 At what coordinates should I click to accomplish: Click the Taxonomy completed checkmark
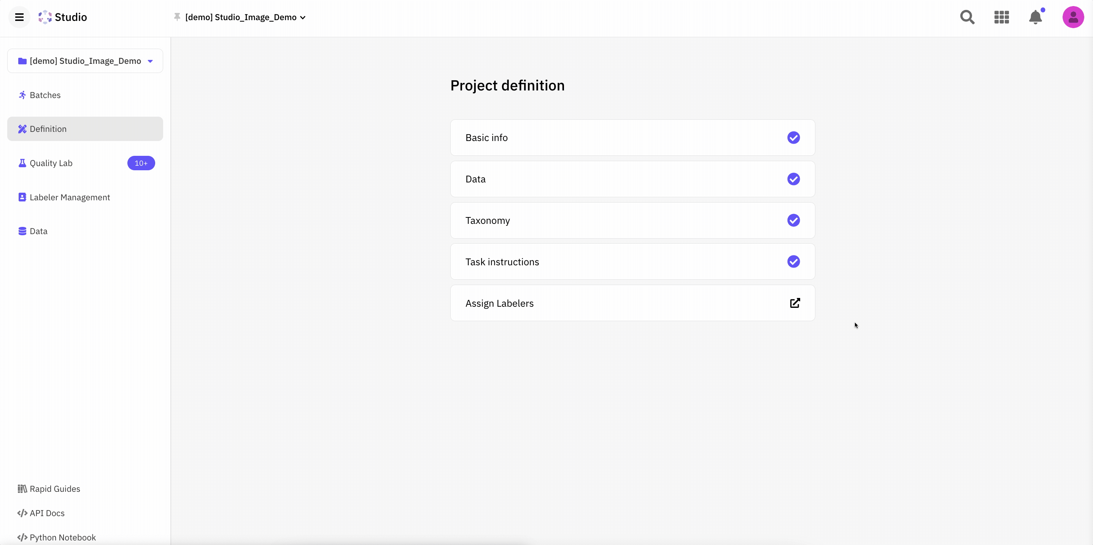click(x=793, y=220)
